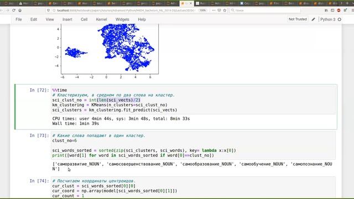
Task: Go to the browser home page icon
Action: [20, 11]
